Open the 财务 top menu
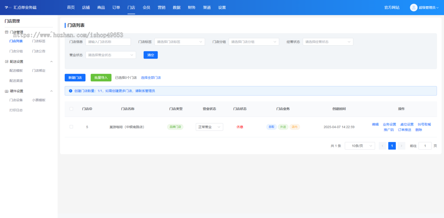The height and width of the screenshot is (218, 444). pyautogui.click(x=192, y=7)
